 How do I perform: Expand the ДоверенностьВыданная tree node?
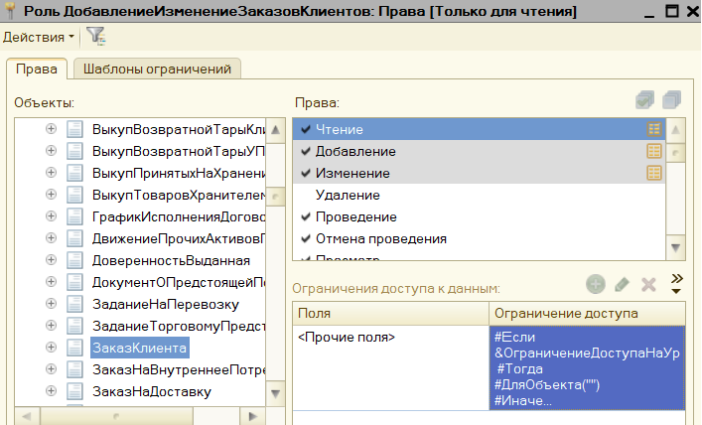click(51, 260)
